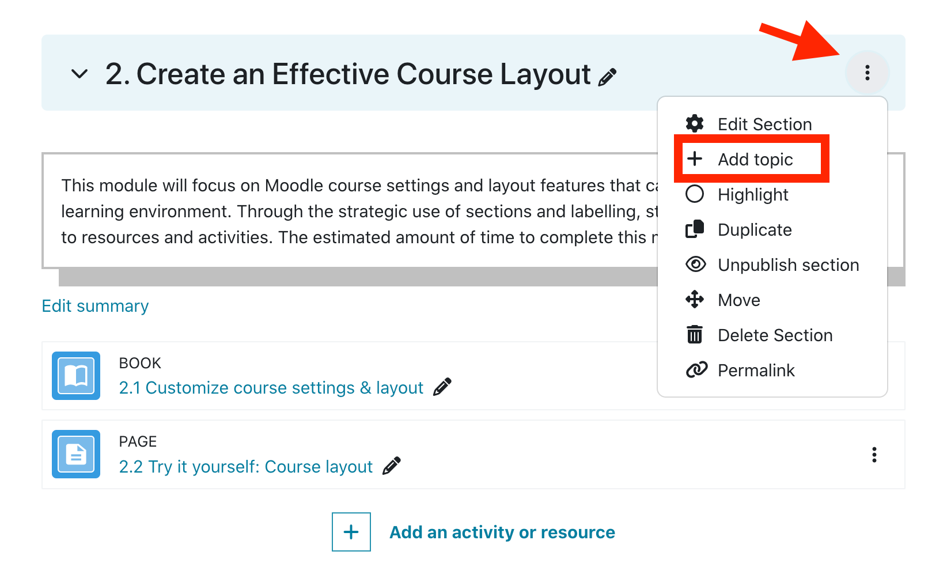The width and height of the screenshot is (947, 574).
Task: Click the permalink chain icon in the menu
Action: (x=696, y=369)
